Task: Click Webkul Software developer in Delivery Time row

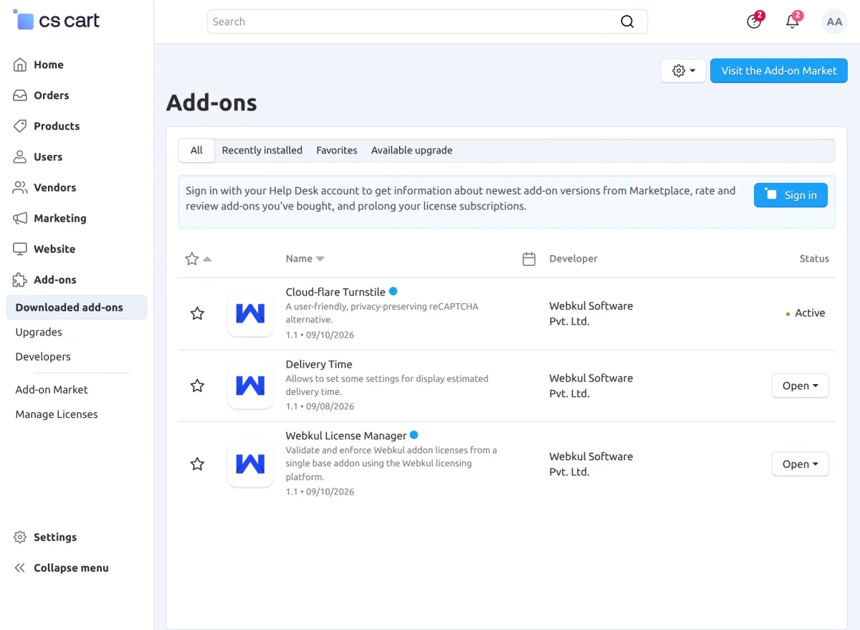Action: pyautogui.click(x=591, y=386)
